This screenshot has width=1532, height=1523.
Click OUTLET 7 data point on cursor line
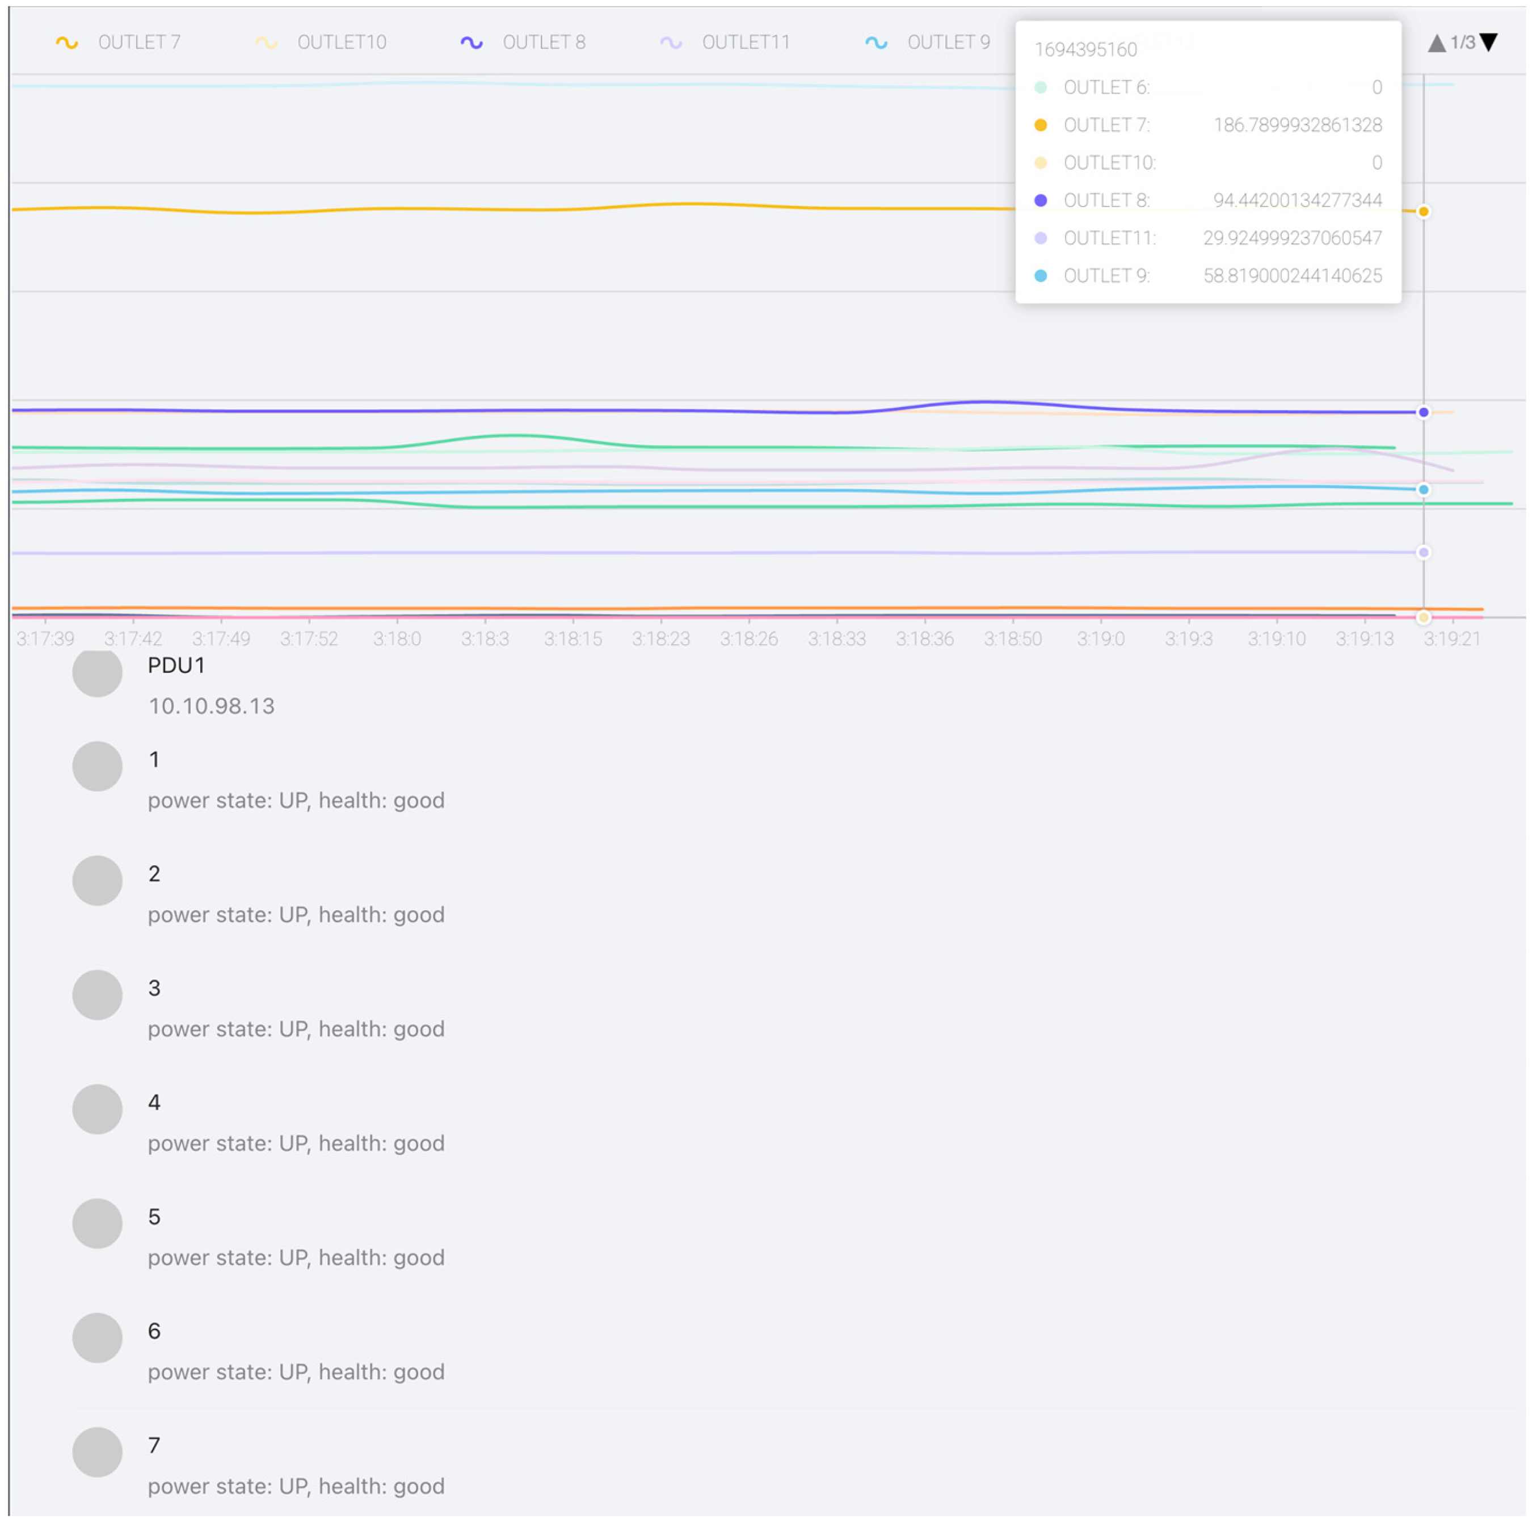pyautogui.click(x=1424, y=212)
